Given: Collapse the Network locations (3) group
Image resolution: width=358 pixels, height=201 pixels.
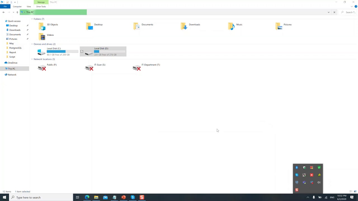Looking at the screenshot, I should point(32,59).
